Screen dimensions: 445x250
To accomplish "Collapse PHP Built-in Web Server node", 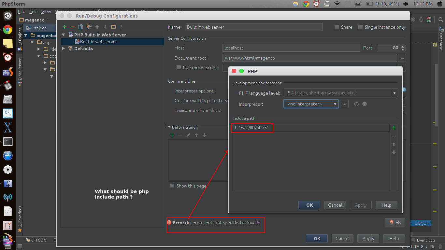I will click(x=64, y=35).
